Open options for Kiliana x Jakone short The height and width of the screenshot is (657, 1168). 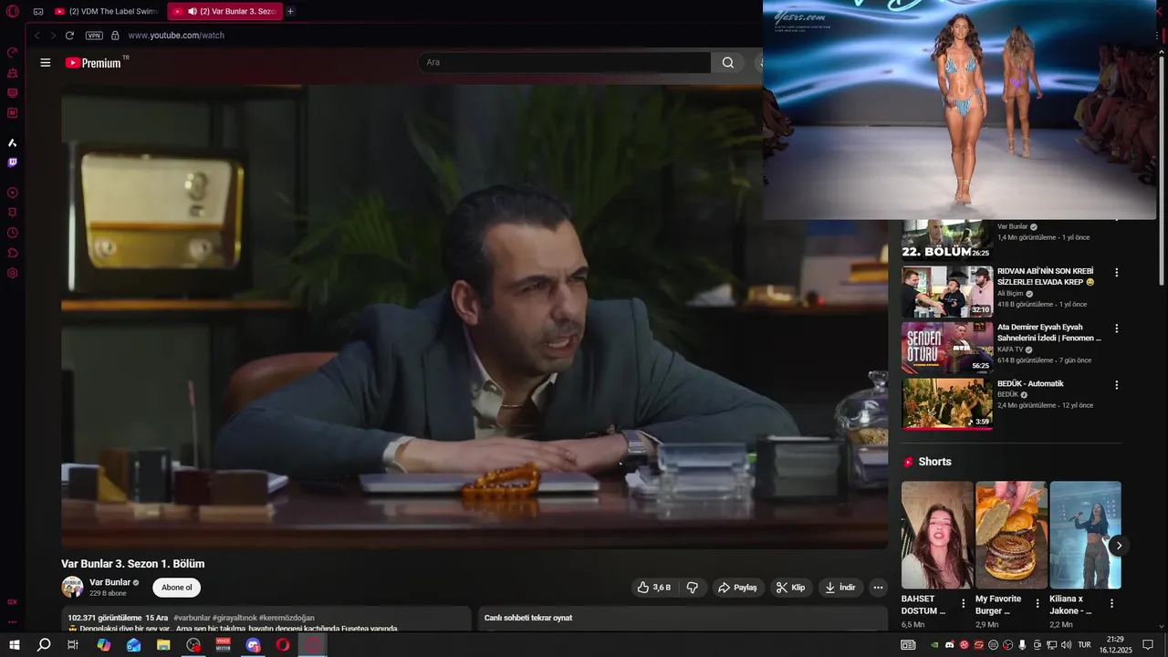pos(1111,603)
